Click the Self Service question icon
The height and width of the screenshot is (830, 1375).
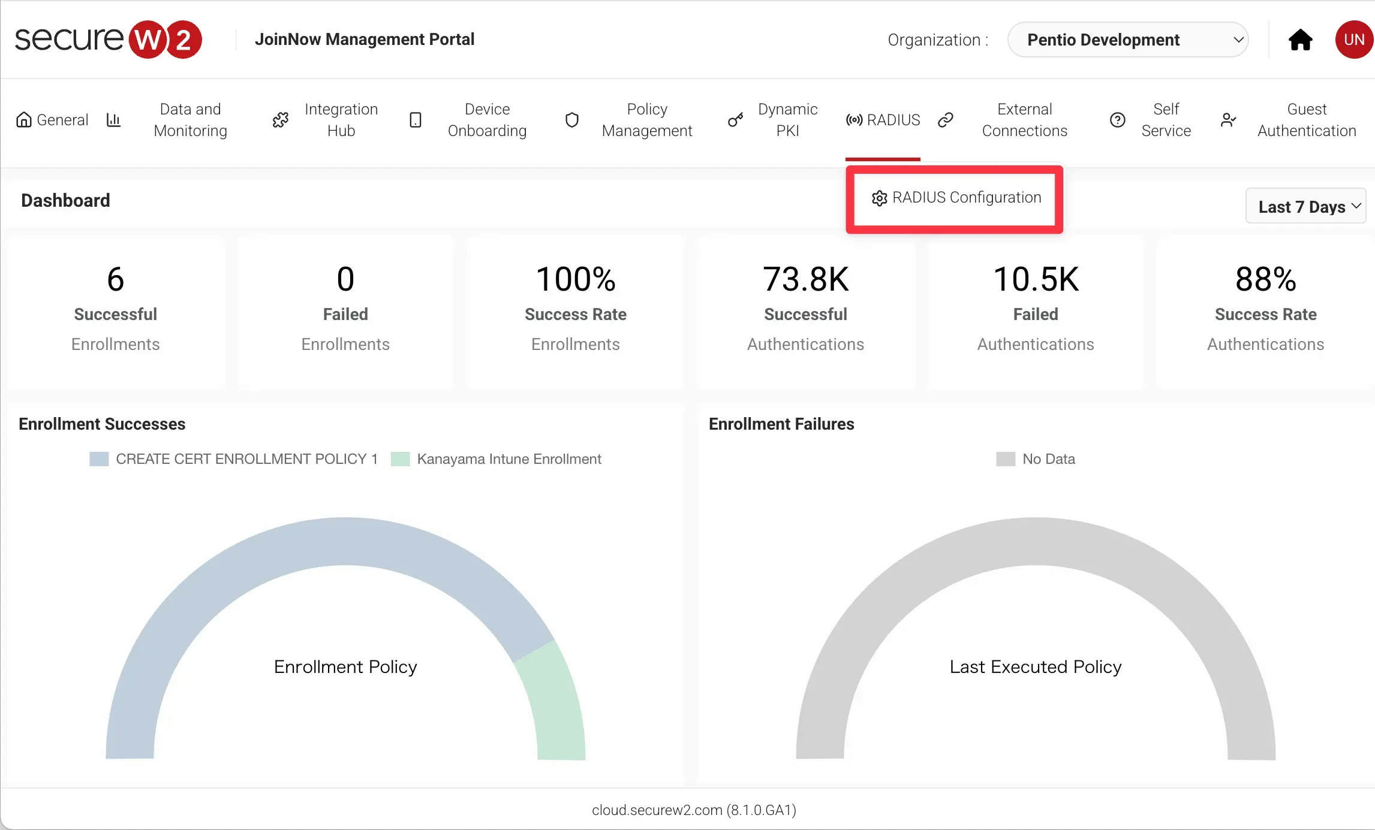(1117, 120)
